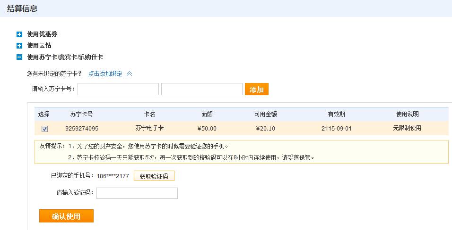The width and height of the screenshot is (452, 230).
Task: Collapse the bind form with double chevron
Action: click(130, 74)
